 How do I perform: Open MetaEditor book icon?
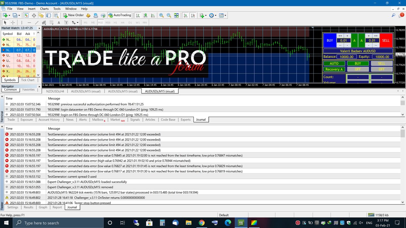tap(88, 15)
